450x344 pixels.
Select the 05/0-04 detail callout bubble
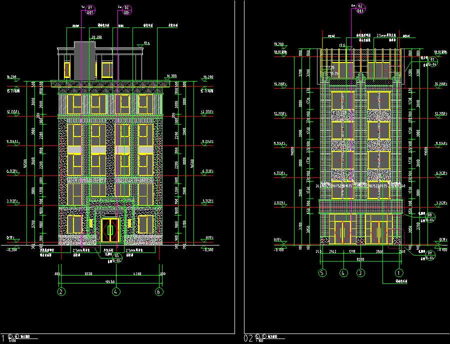116,258
